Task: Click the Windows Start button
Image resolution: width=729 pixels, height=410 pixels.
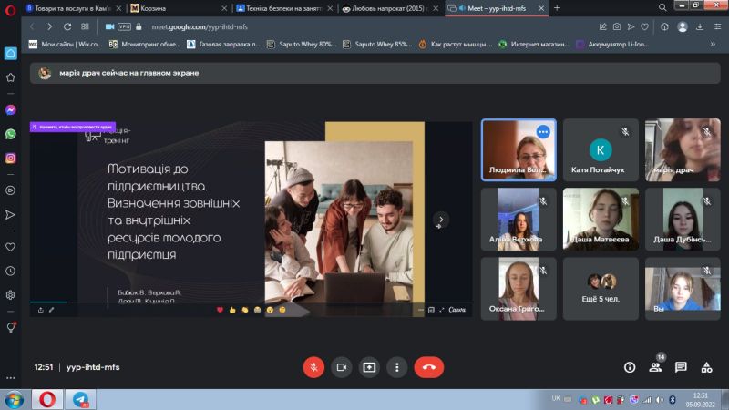Action: (15, 400)
